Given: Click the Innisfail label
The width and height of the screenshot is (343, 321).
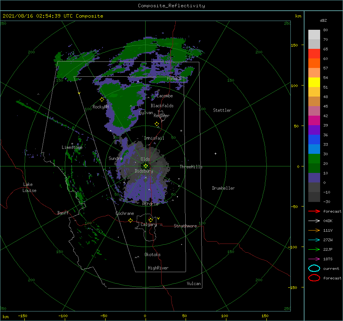Looking at the screenshot, I should click(x=154, y=138).
